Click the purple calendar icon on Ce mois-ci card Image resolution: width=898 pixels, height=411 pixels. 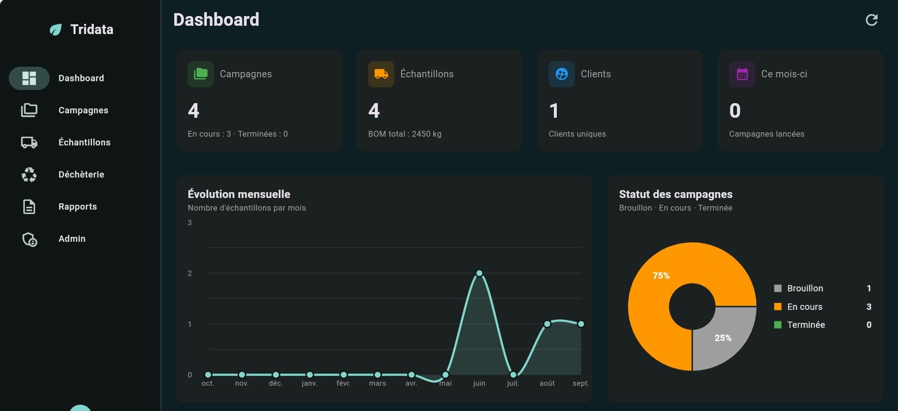pos(742,74)
